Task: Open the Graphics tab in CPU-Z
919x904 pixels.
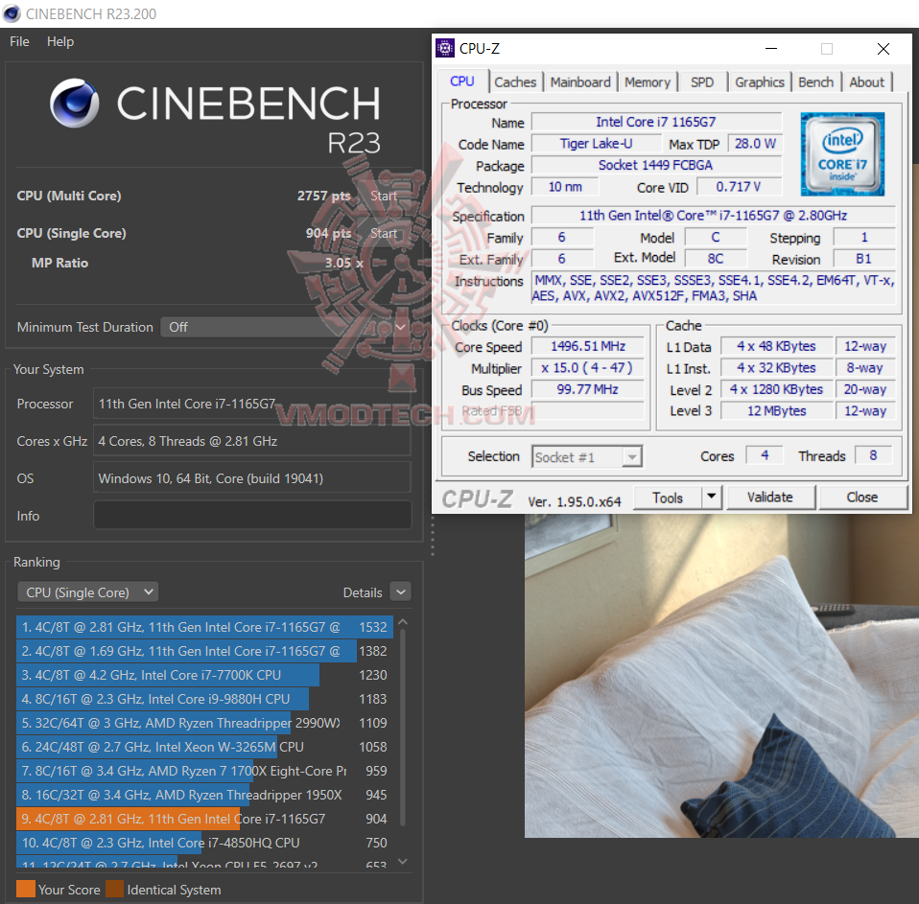Action: pos(760,82)
